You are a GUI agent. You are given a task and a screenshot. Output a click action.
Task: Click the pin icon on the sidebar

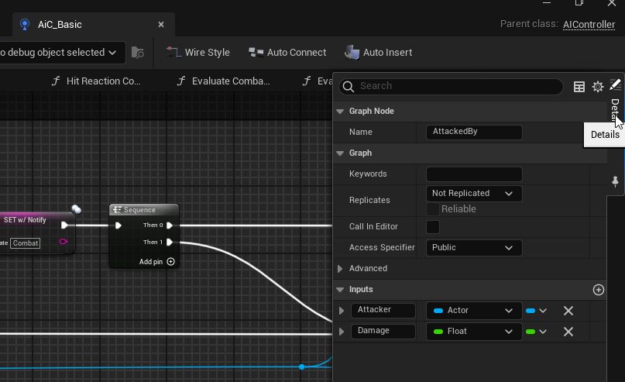615,181
